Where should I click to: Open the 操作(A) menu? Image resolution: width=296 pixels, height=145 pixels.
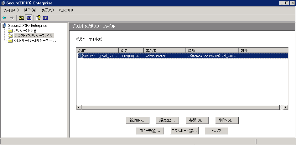tap(30, 10)
